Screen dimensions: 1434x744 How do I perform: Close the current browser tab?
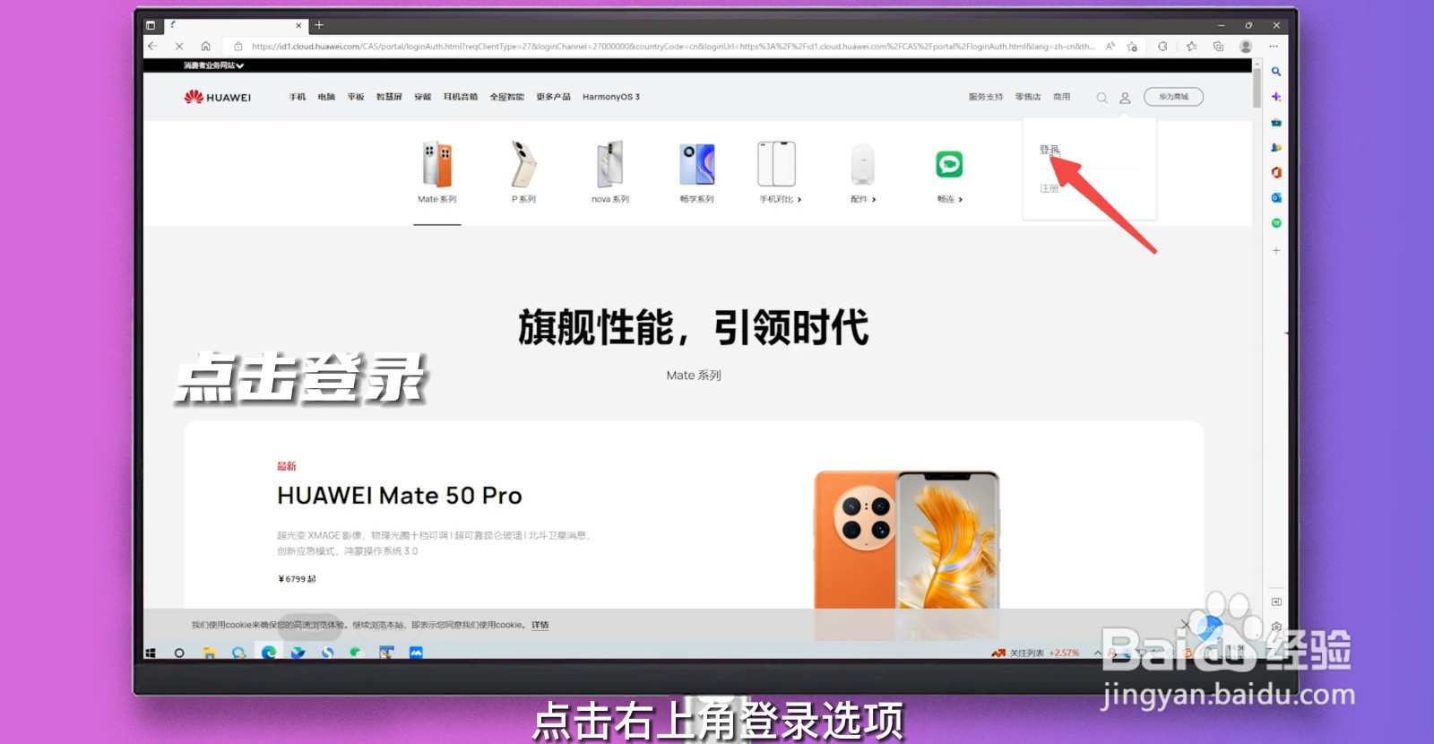[x=298, y=25]
